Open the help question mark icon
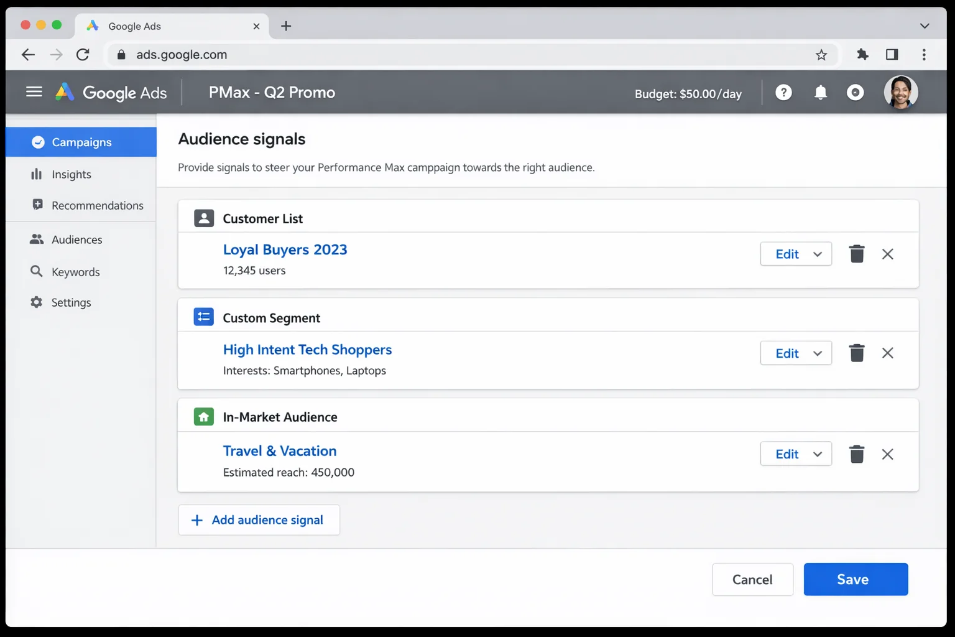This screenshot has height=637, width=955. [x=783, y=92]
